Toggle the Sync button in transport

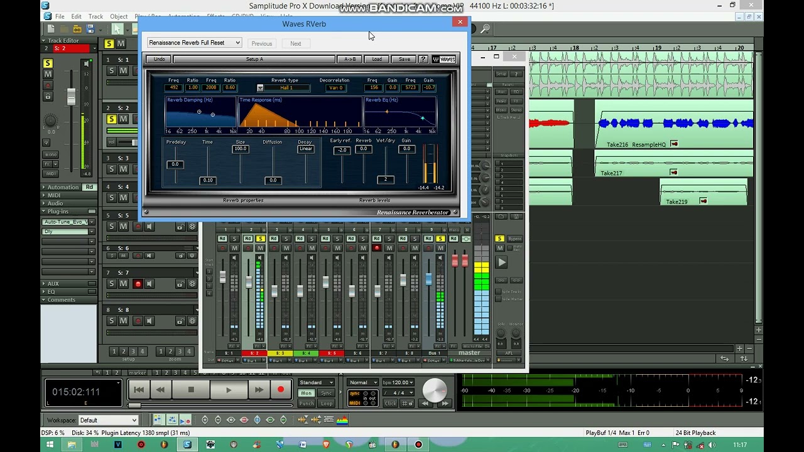click(x=326, y=393)
